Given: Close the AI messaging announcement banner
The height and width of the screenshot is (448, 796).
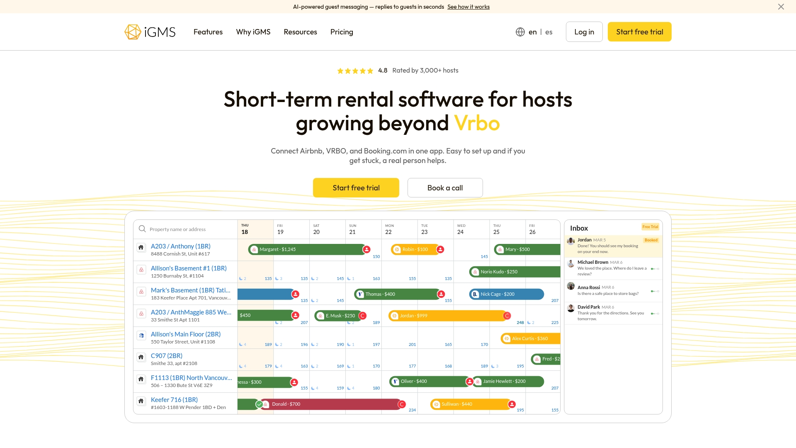Looking at the screenshot, I should pos(781,7).
